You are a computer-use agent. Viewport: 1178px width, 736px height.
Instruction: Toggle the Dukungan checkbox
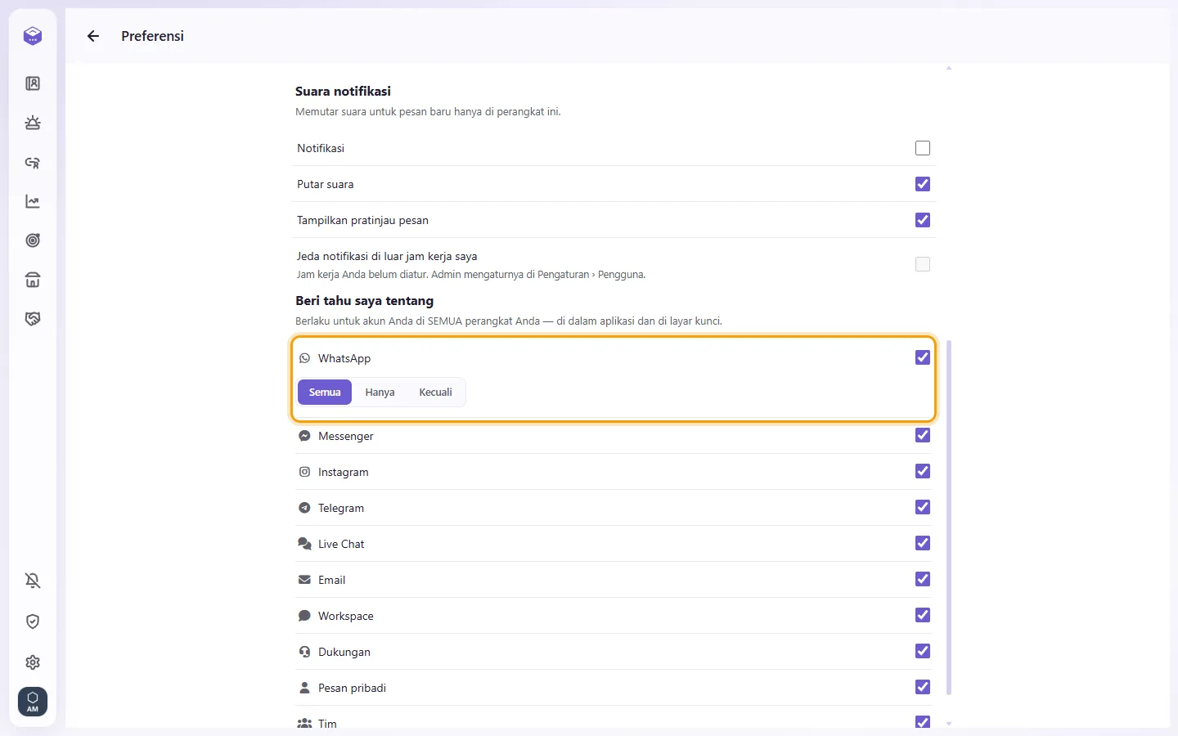pos(923,651)
